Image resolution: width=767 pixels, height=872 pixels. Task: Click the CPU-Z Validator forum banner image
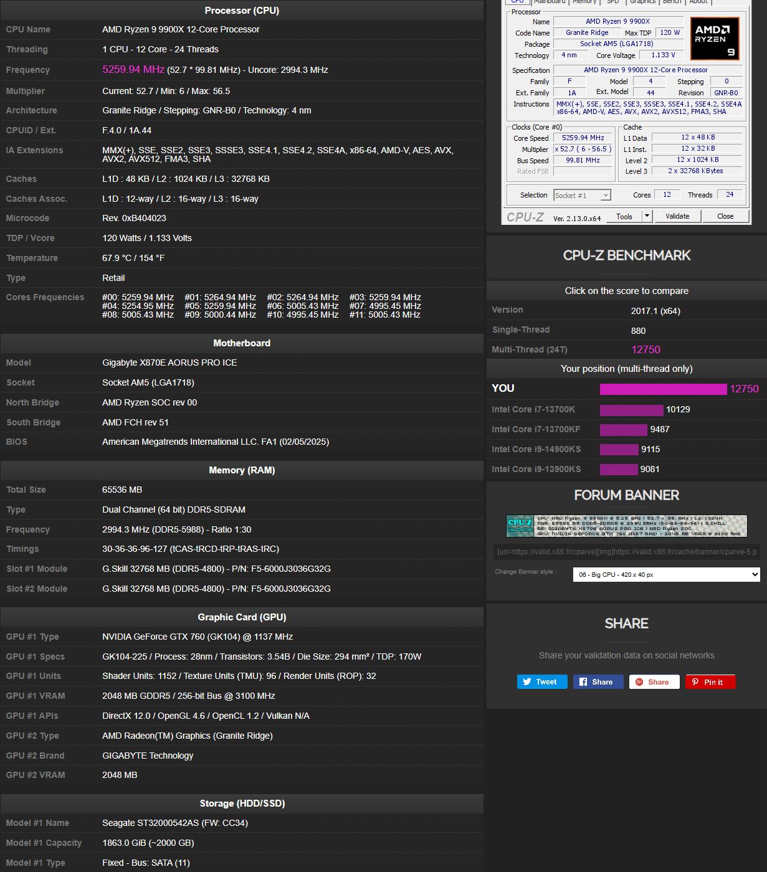(627, 526)
